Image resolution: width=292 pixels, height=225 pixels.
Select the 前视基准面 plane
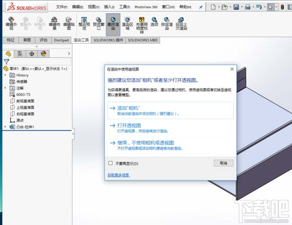point(22,101)
